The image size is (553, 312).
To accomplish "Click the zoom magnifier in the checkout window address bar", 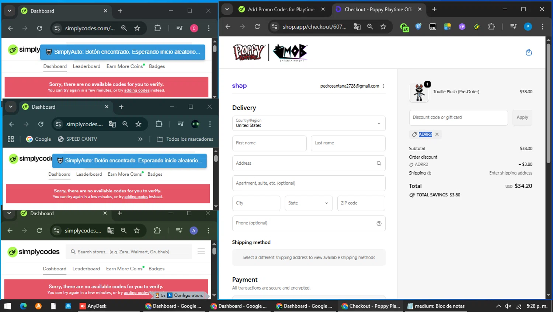I will [x=370, y=27].
